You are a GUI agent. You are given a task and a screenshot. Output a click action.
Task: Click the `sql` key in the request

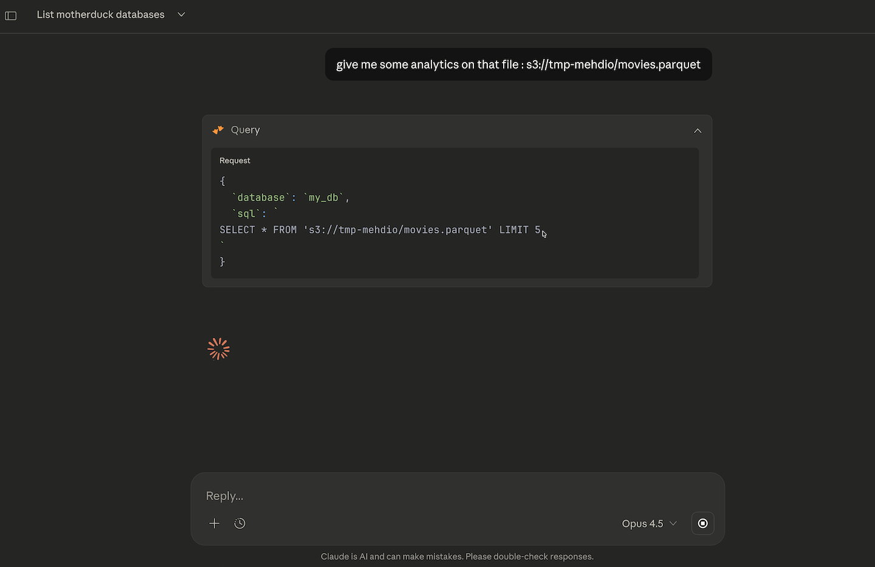246,213
